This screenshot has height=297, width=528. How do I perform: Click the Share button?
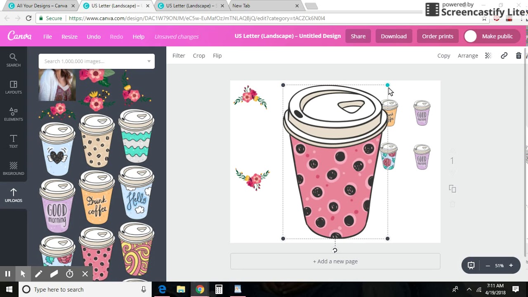pyautogui.click(x=358, y=36)
